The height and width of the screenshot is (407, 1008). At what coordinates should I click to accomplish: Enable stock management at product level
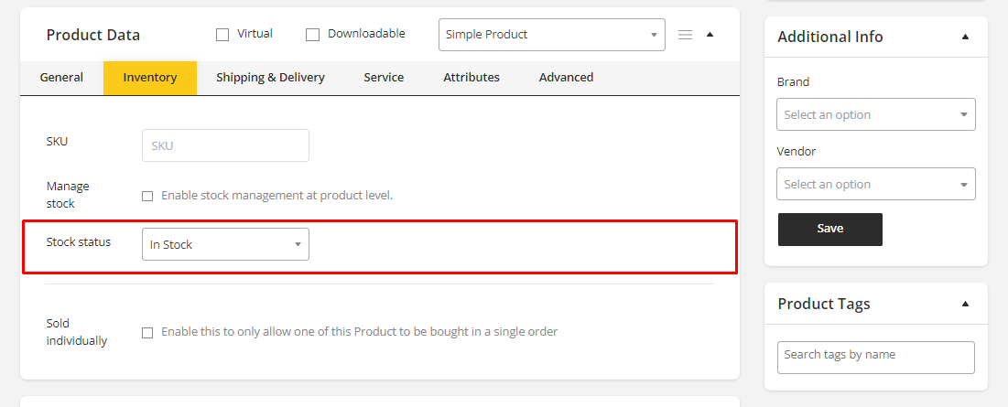147,196
